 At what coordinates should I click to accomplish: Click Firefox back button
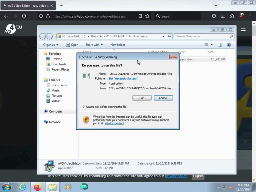coord(6,16)
